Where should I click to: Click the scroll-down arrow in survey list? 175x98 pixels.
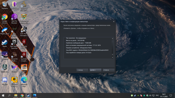112,57
